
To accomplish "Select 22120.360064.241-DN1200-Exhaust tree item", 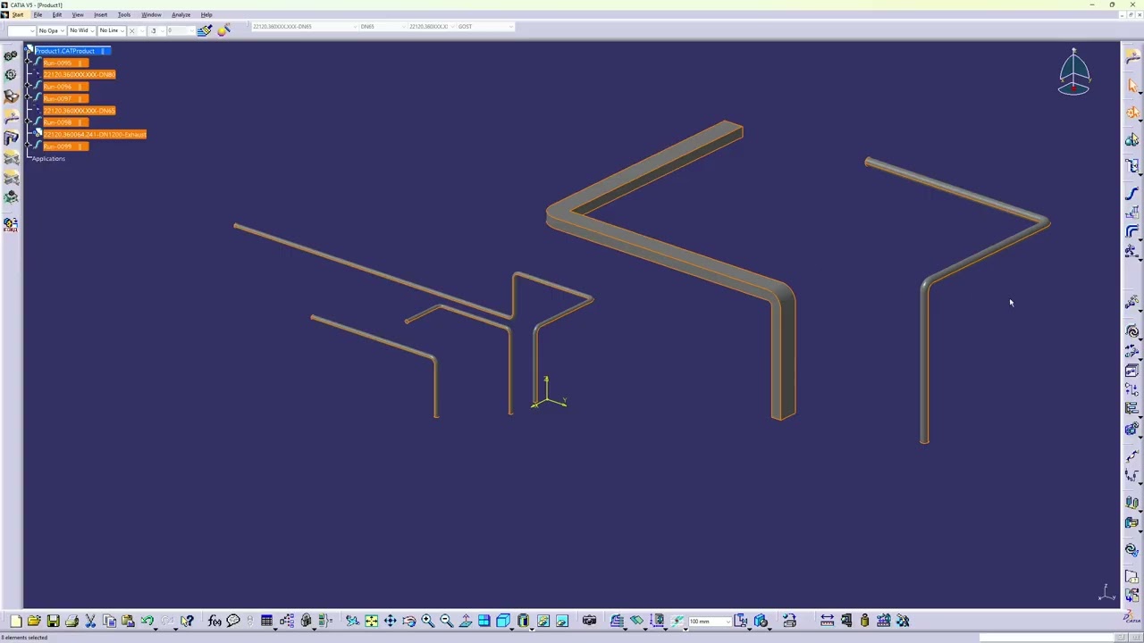I will click(x=95, y=135).
